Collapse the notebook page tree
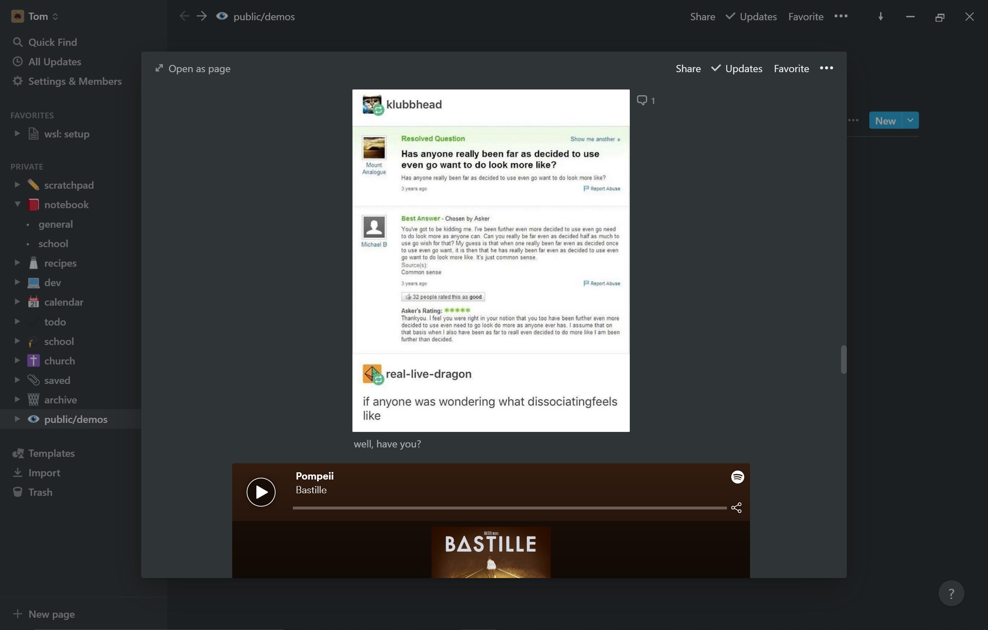This screenshot has height=630, width=988. (x=17, y=204)
